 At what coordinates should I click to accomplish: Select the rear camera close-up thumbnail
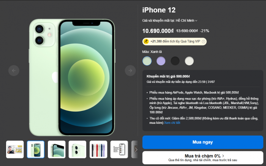[x=78, y=149]
